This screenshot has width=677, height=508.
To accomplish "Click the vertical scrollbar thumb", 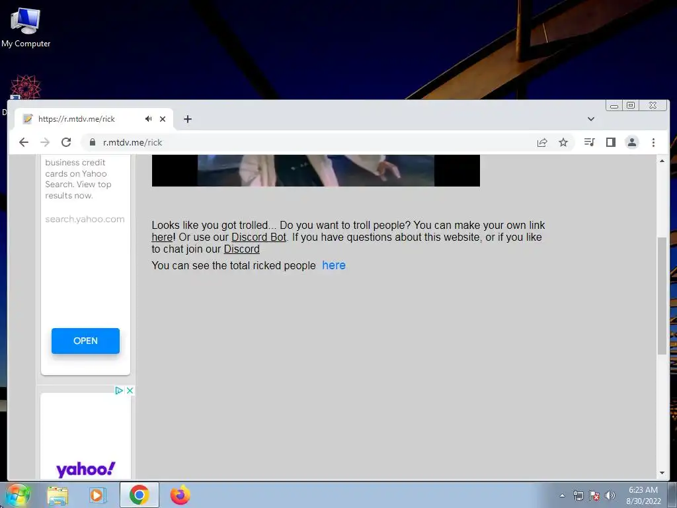I will [662, 296].
